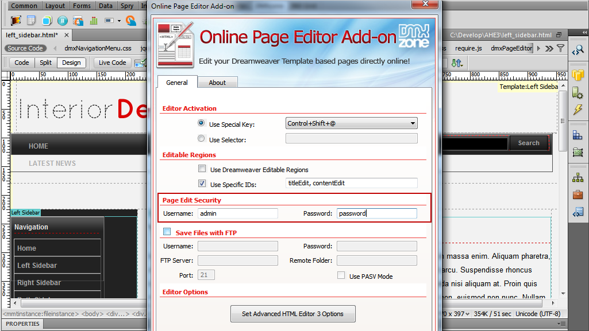This screenshot has height=331, width=589.
Task: Click the titleEdit, contentEdit IDs field
Action: click(x=351, y=183)
